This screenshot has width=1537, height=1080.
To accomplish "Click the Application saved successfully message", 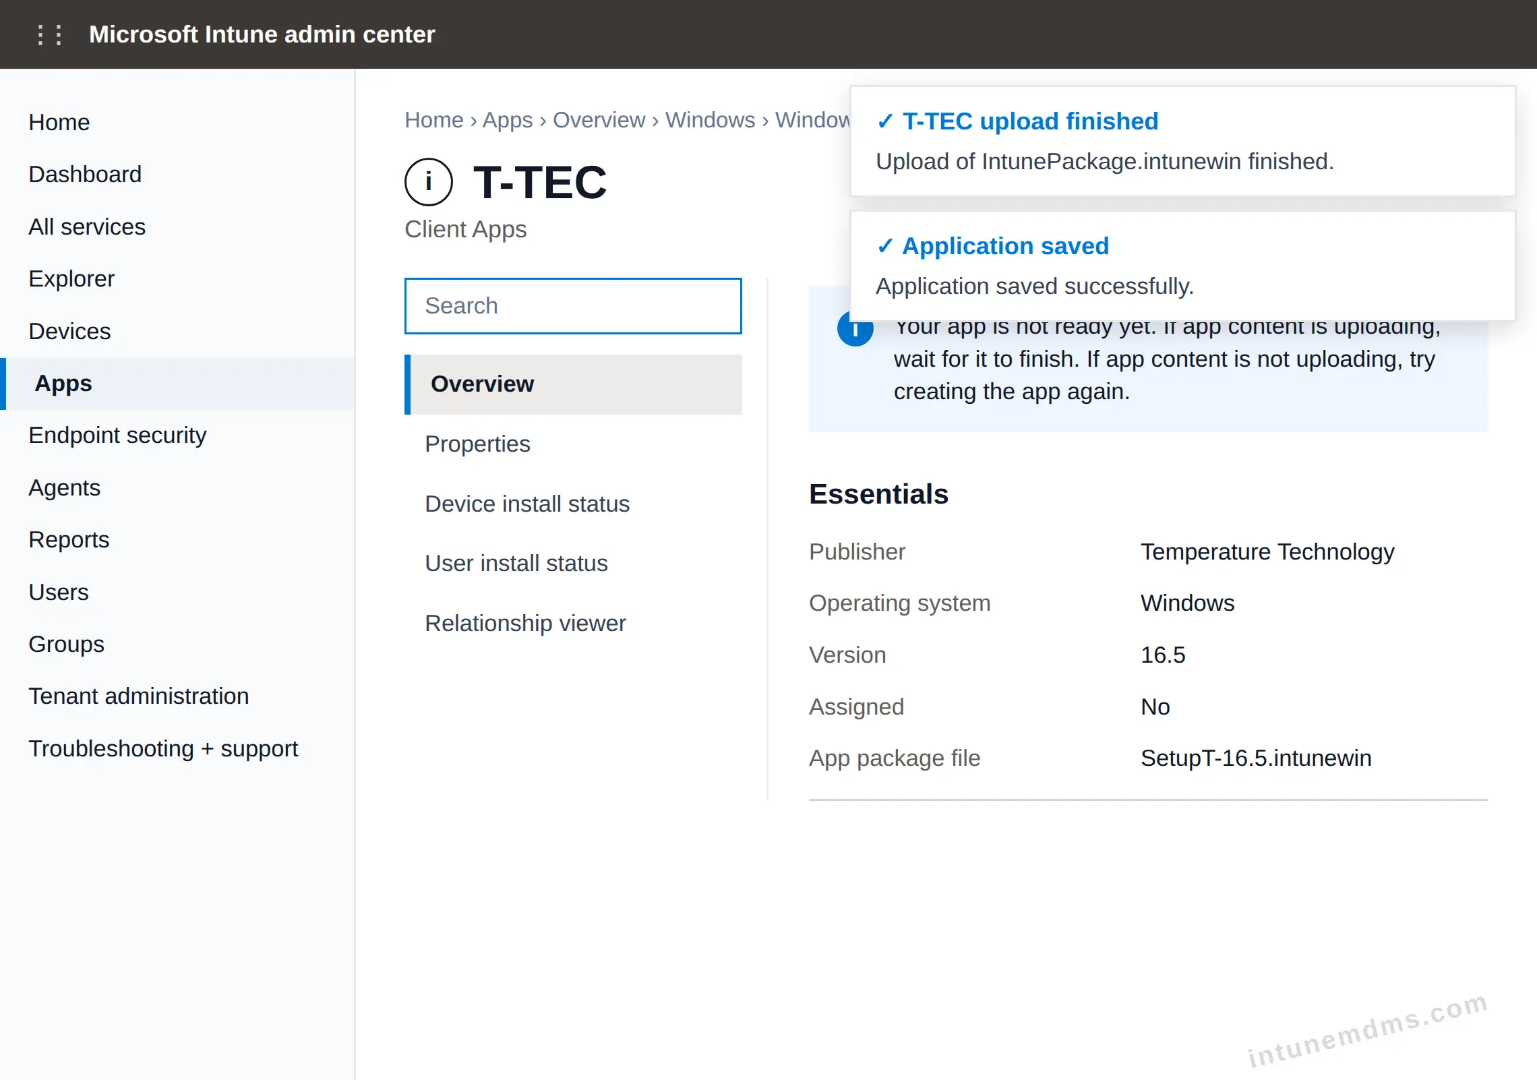I will pos(1035,287).
